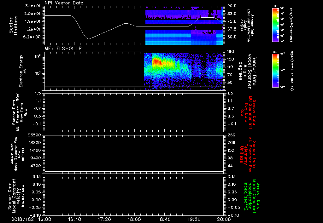Click the "NPI Vector Data" panel title
Screen dimensions: 323x223
pos(64,3)
